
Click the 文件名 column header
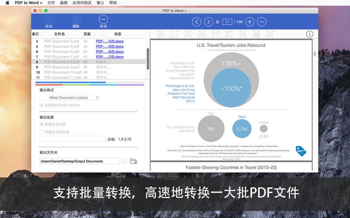click(59, 34)
